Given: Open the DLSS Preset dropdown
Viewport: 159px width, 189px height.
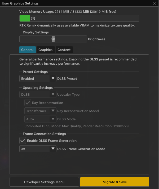Looking at the screenshot, I should (38, 78).
